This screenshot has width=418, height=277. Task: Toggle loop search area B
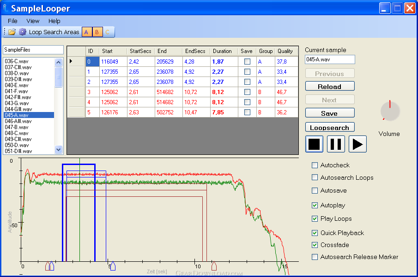(x=97, y=32)
